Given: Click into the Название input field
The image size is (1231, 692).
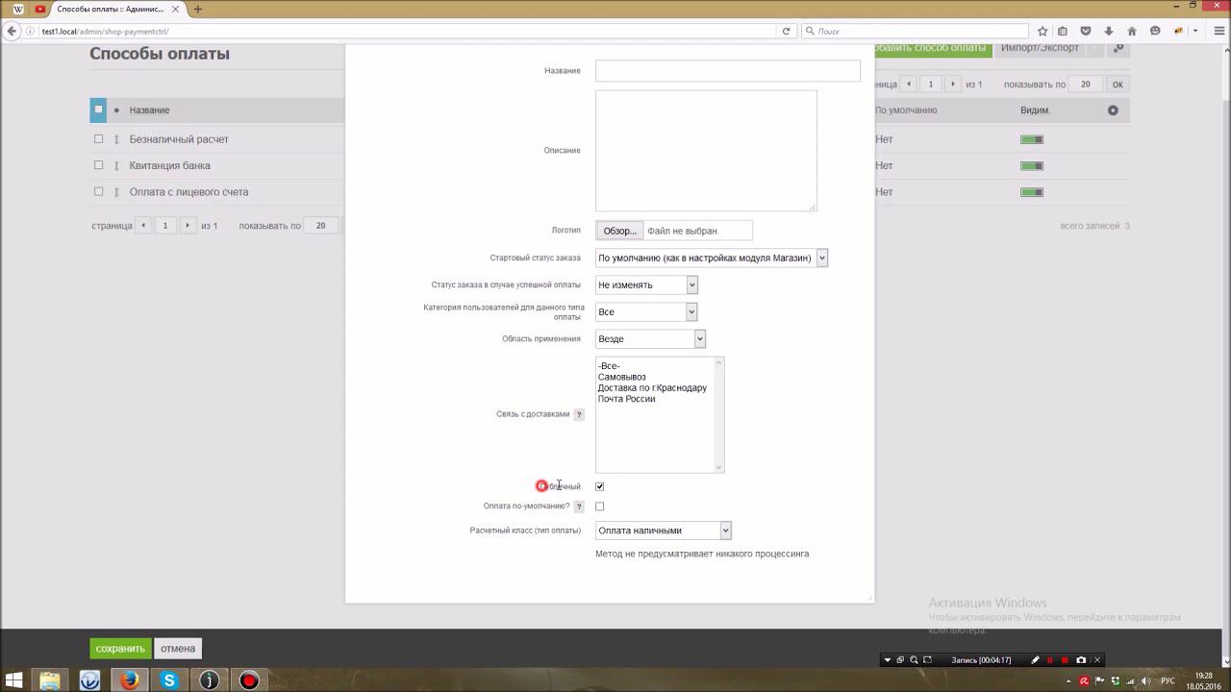Looking at the screenshot, I should (728, 71).
